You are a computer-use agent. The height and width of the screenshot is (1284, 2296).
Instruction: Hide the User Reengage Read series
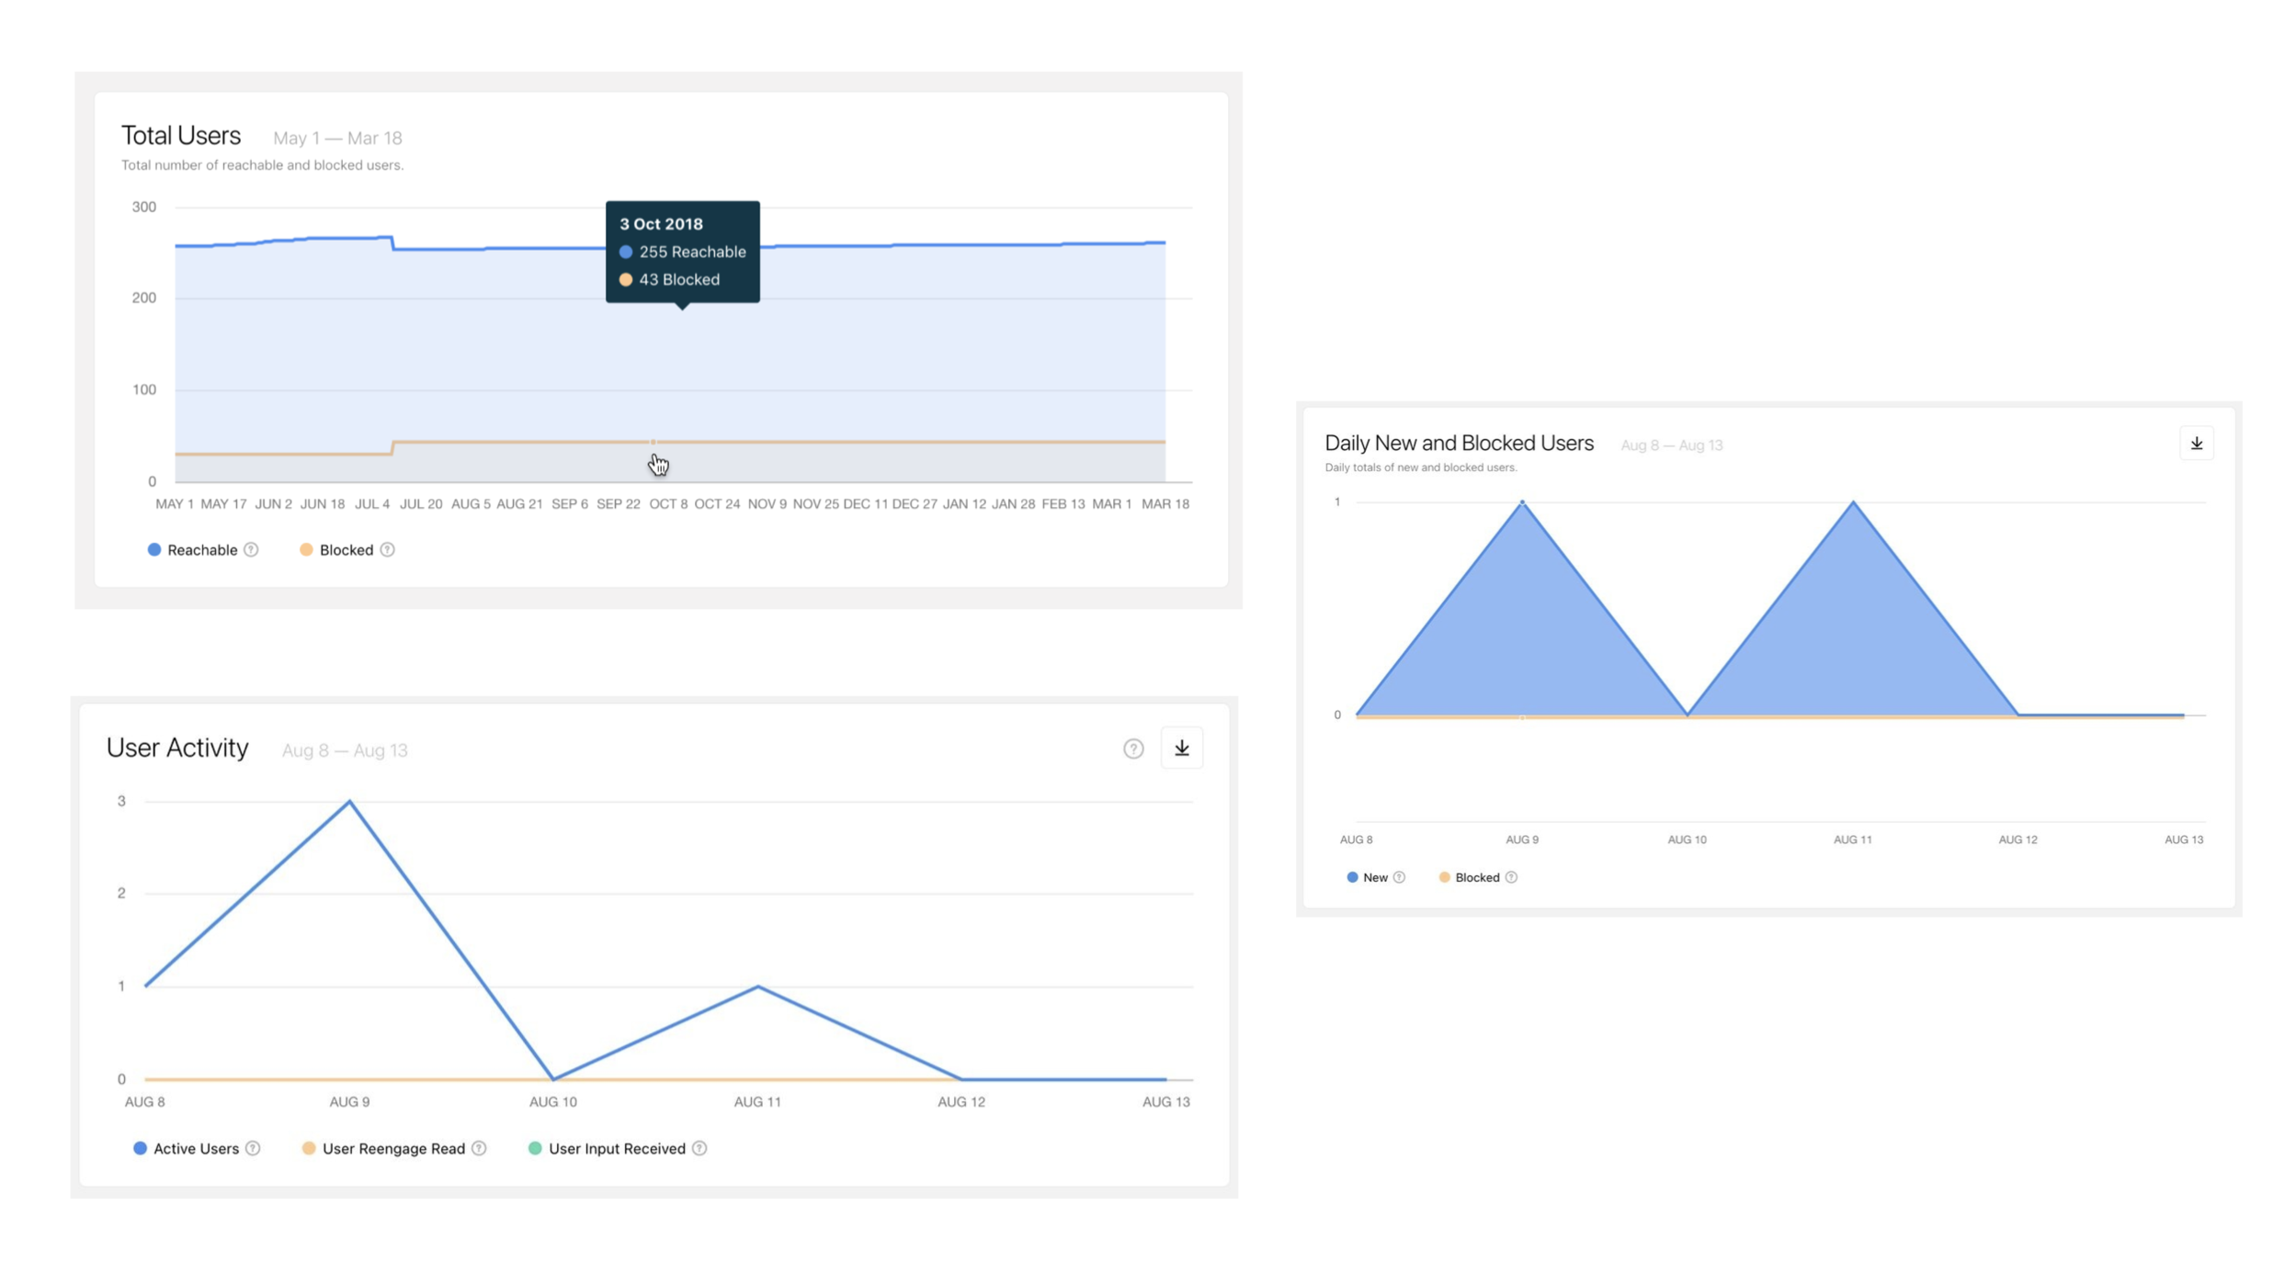[x=392, y=1148]
